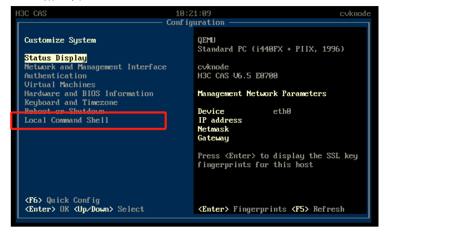Select the Reboot or Shutdown entry
The width and height of the screenshot is (449, 234).
coord(64,111)
